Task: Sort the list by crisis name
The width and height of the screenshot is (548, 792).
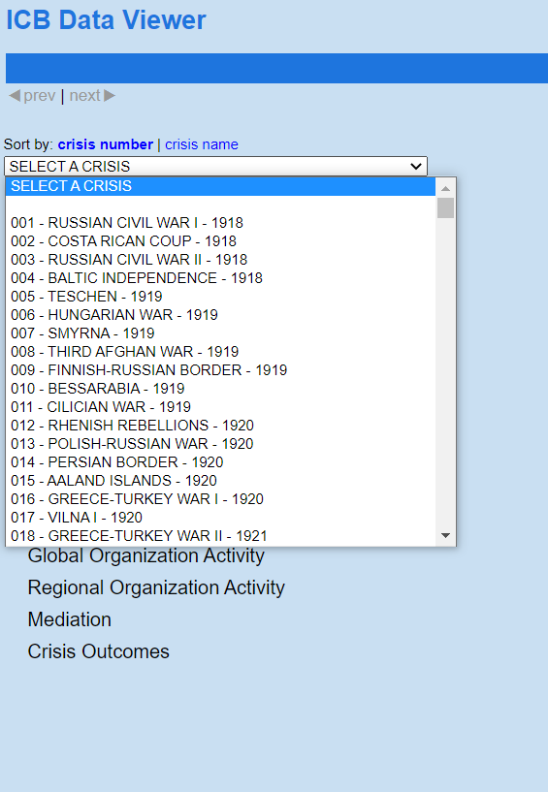Action: [201, 144]
